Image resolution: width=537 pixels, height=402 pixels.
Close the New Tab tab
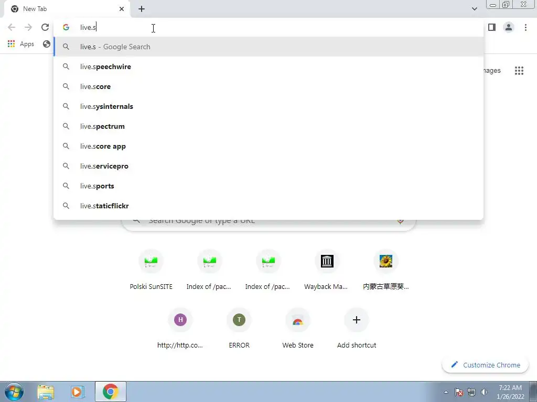pos(122,9)
